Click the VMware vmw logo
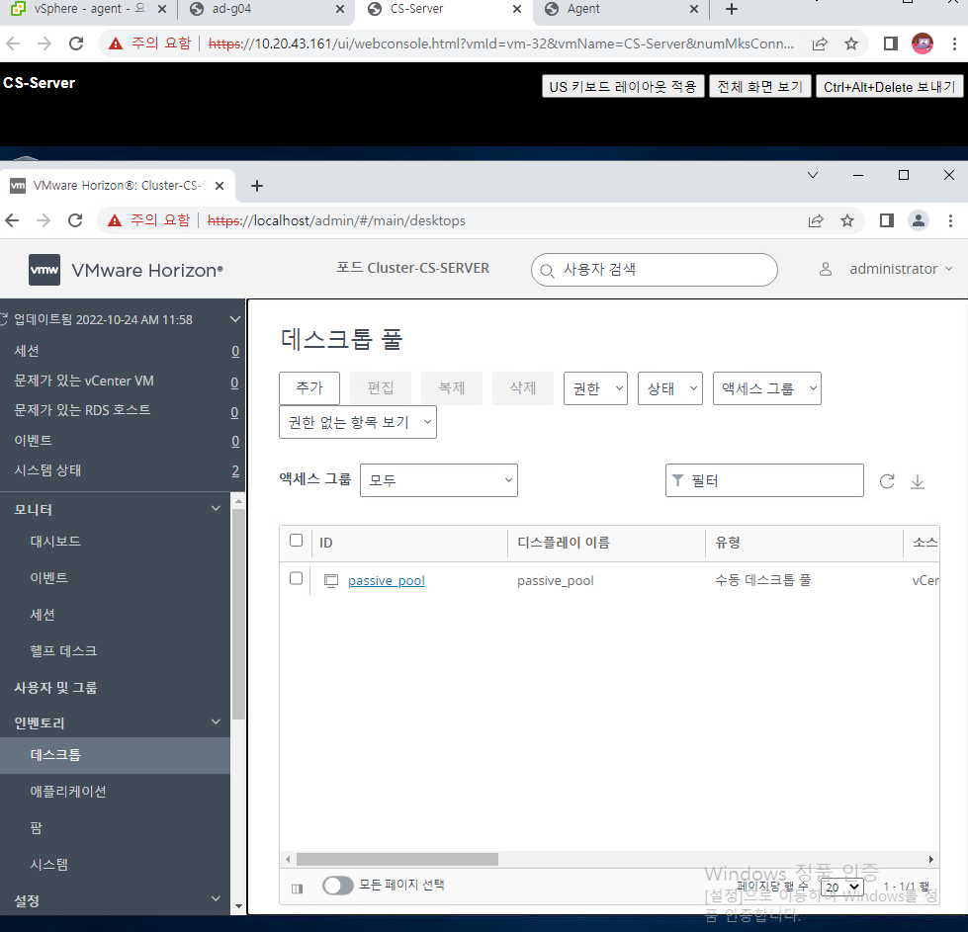Image resolution: width=968 pixels, height=932 pixels. tap(44, 270)
